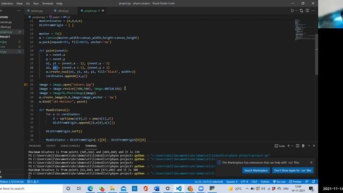Click the Search Marketplace button
Viewport: 343px width, 193px height.
[256, 170]
